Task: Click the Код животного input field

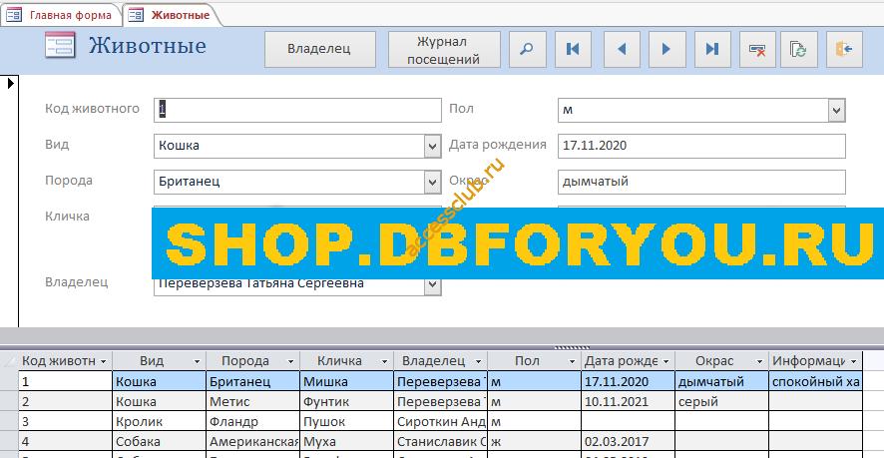Action: coord(297,110)
